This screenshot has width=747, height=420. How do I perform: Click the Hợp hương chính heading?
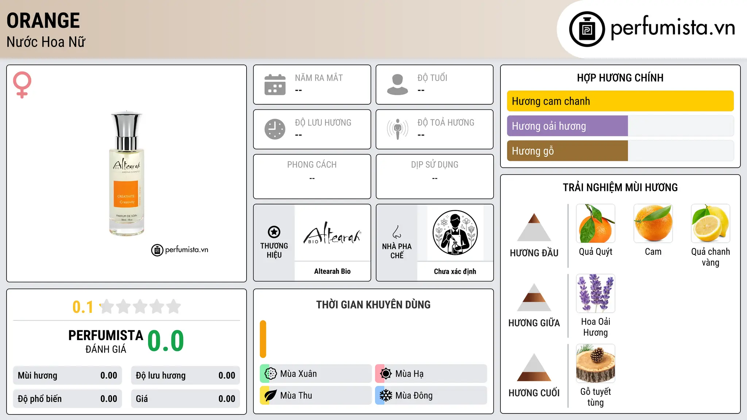620,78
